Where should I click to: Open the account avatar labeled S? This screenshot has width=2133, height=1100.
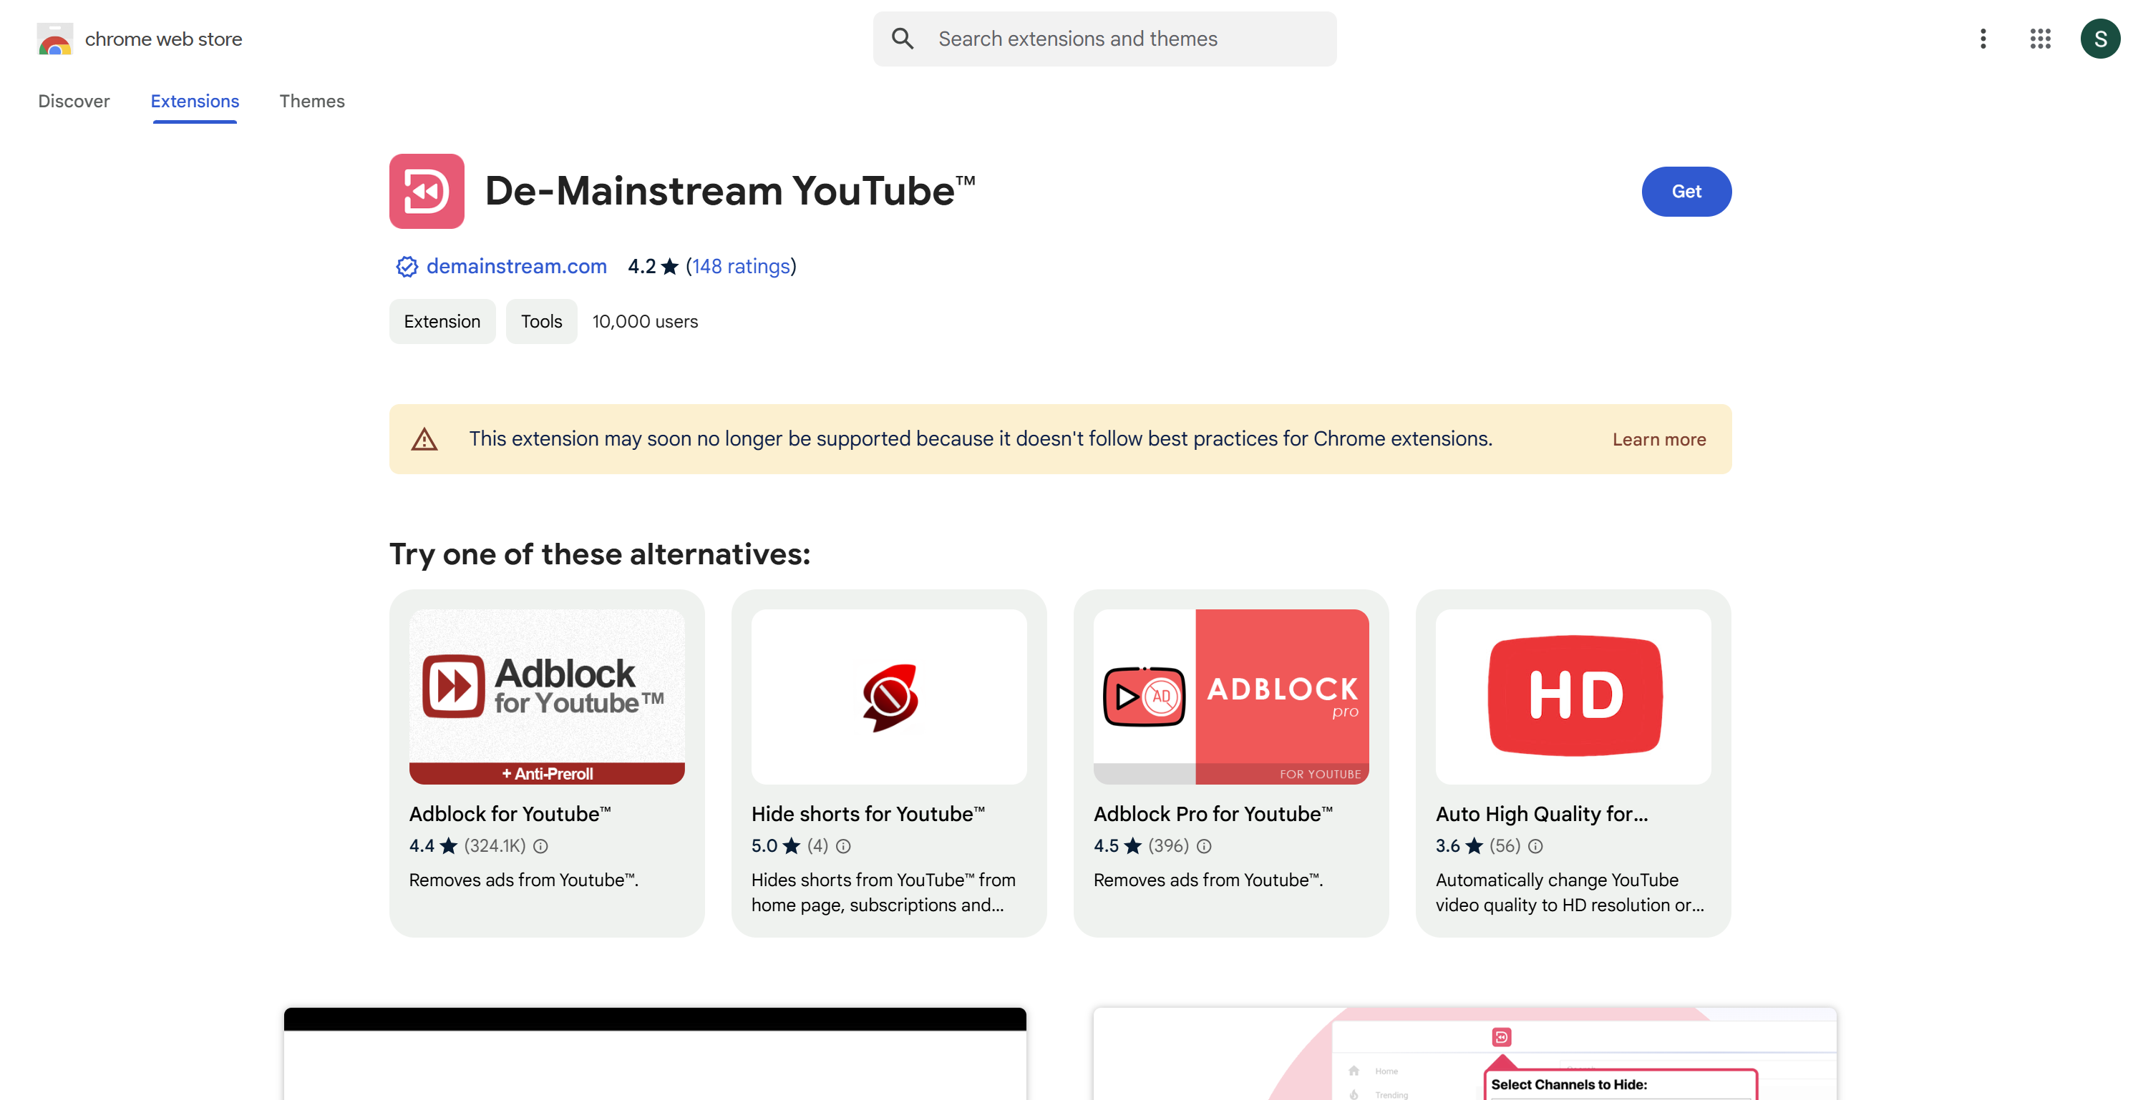point(2100,39)
